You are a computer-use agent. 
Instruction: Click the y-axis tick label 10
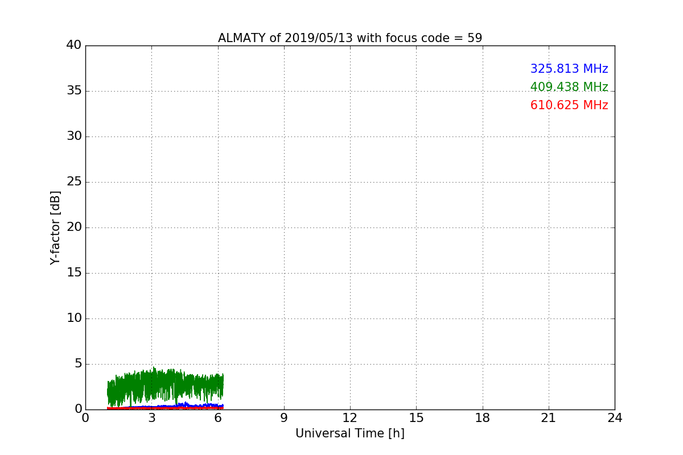[74, 318]
